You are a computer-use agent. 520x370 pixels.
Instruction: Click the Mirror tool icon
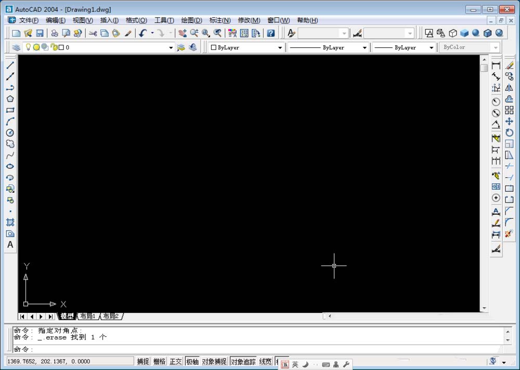[x=510, y=88]
